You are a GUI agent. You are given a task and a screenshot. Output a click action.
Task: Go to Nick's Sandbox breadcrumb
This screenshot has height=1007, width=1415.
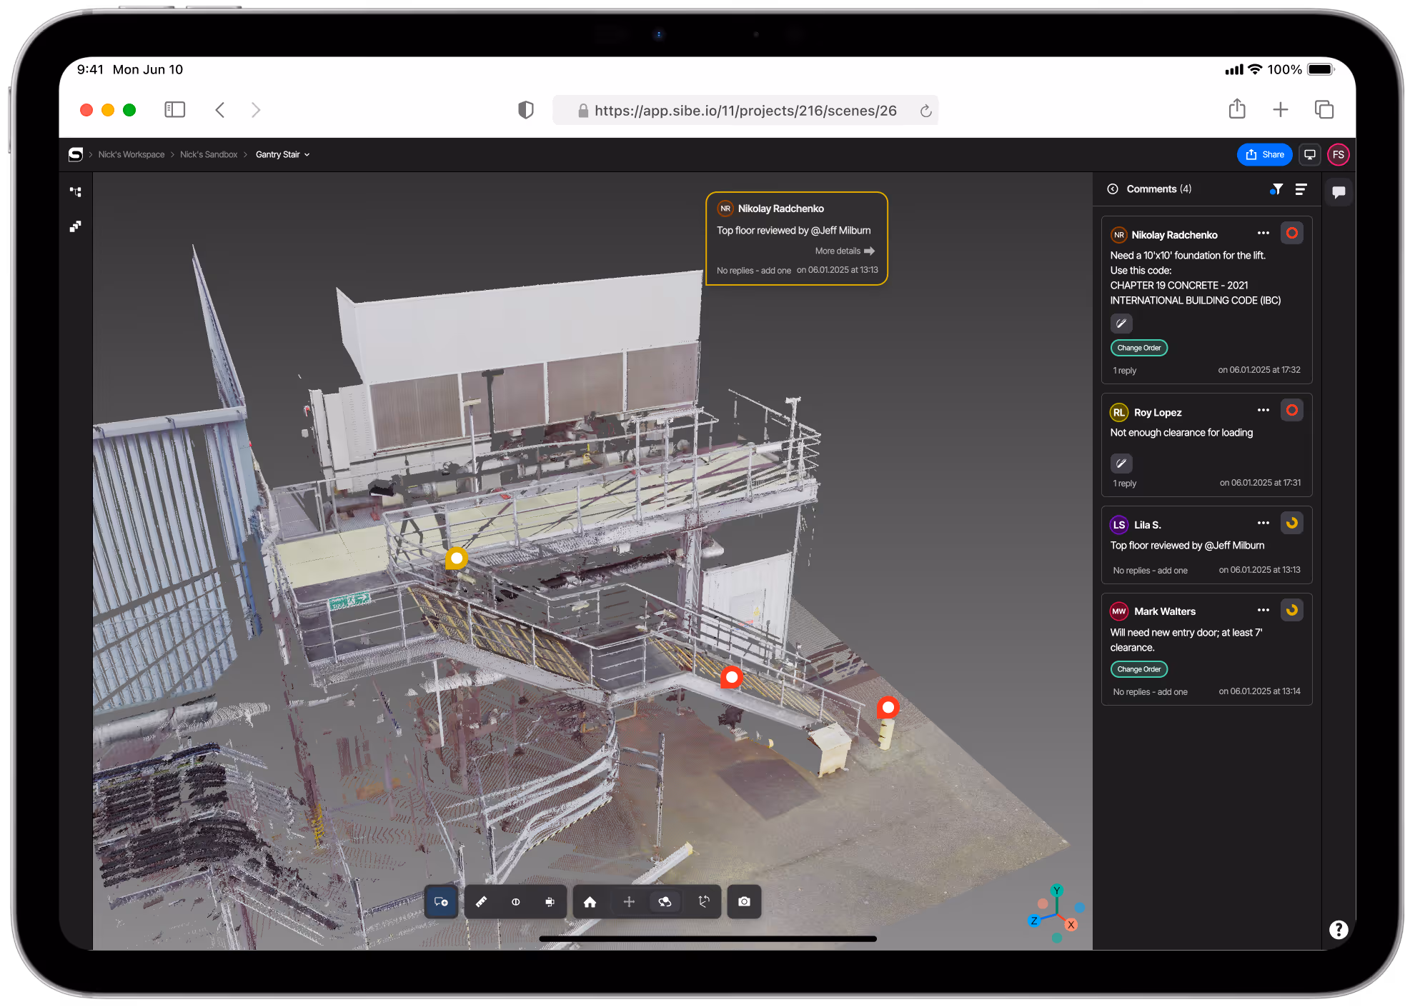(x=209, y=154)
